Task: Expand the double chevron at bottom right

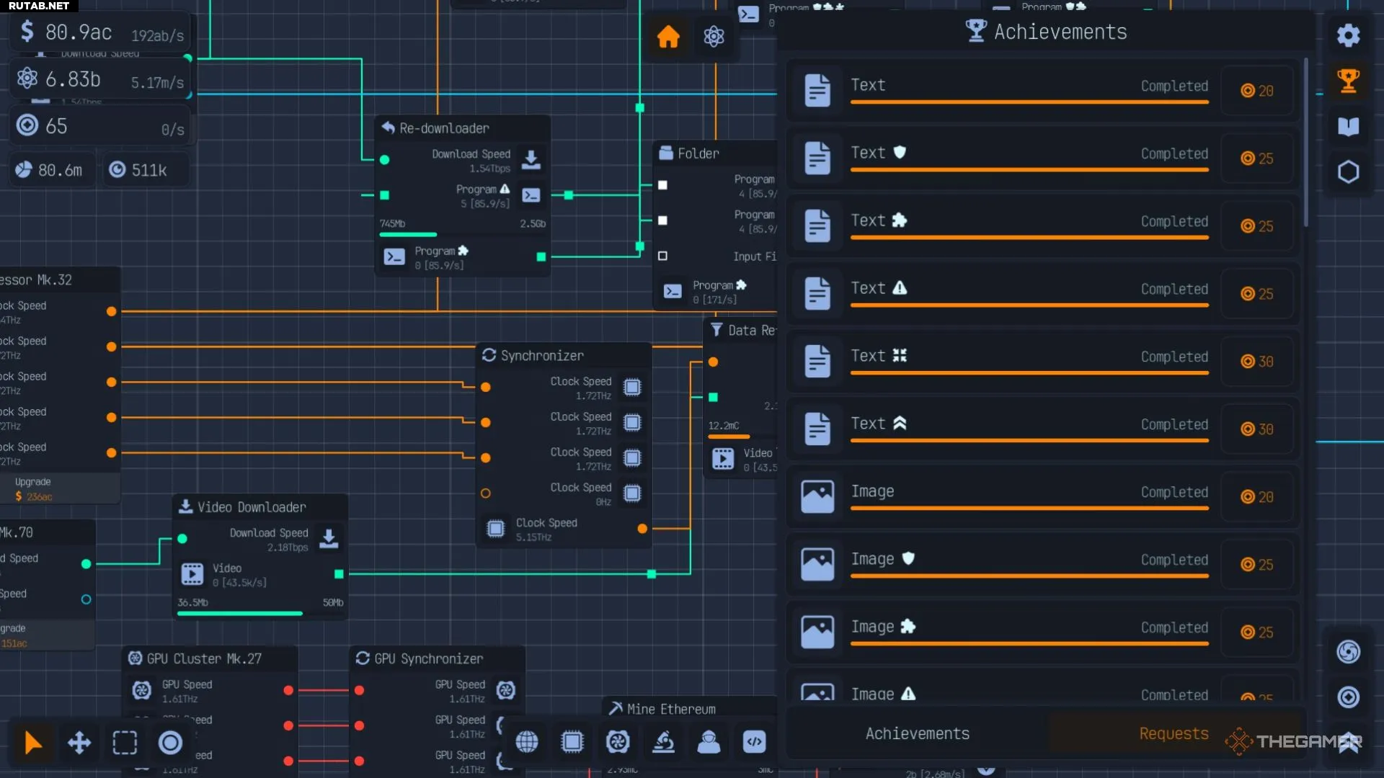Action: click(1349, 743)
